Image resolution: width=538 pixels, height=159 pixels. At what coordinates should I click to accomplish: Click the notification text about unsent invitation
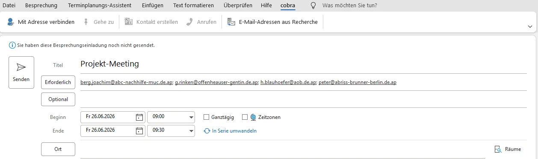(86, 45)
